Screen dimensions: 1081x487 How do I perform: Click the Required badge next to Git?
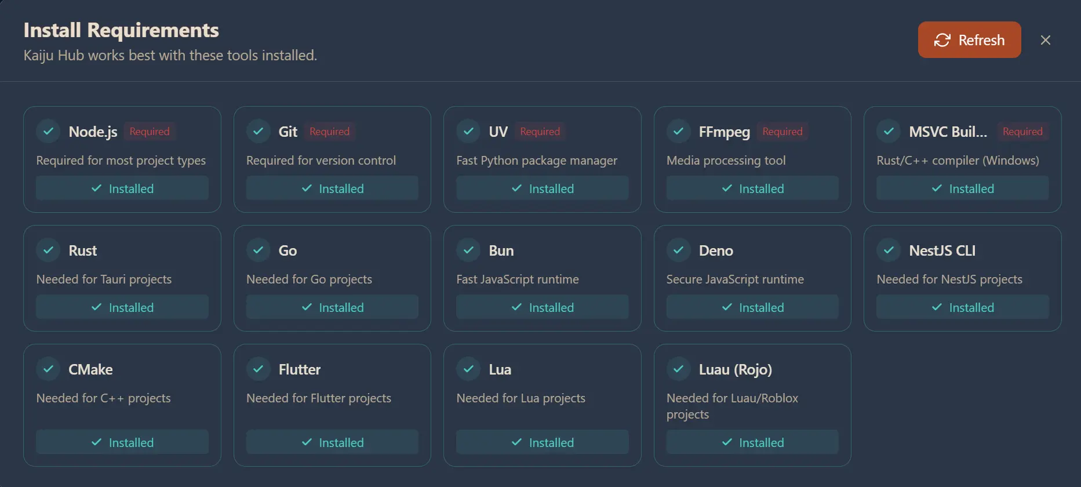pos(329,132)
